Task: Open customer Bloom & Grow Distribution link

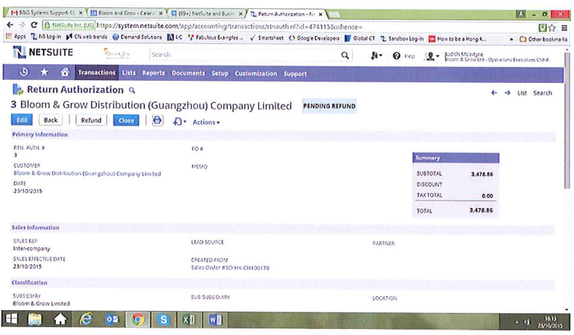Action: (87, 173)
